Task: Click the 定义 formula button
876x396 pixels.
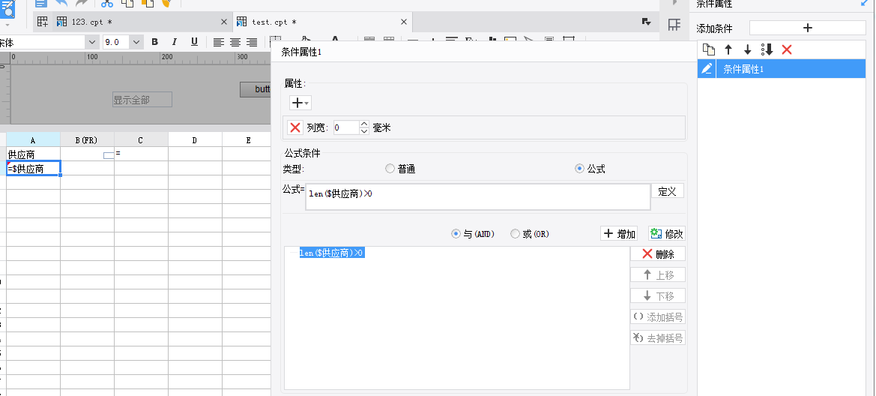Action: click(667, 191)
